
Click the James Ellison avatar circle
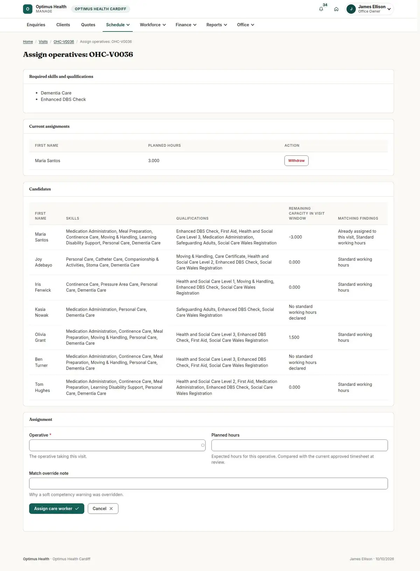[x=351, y=9]
